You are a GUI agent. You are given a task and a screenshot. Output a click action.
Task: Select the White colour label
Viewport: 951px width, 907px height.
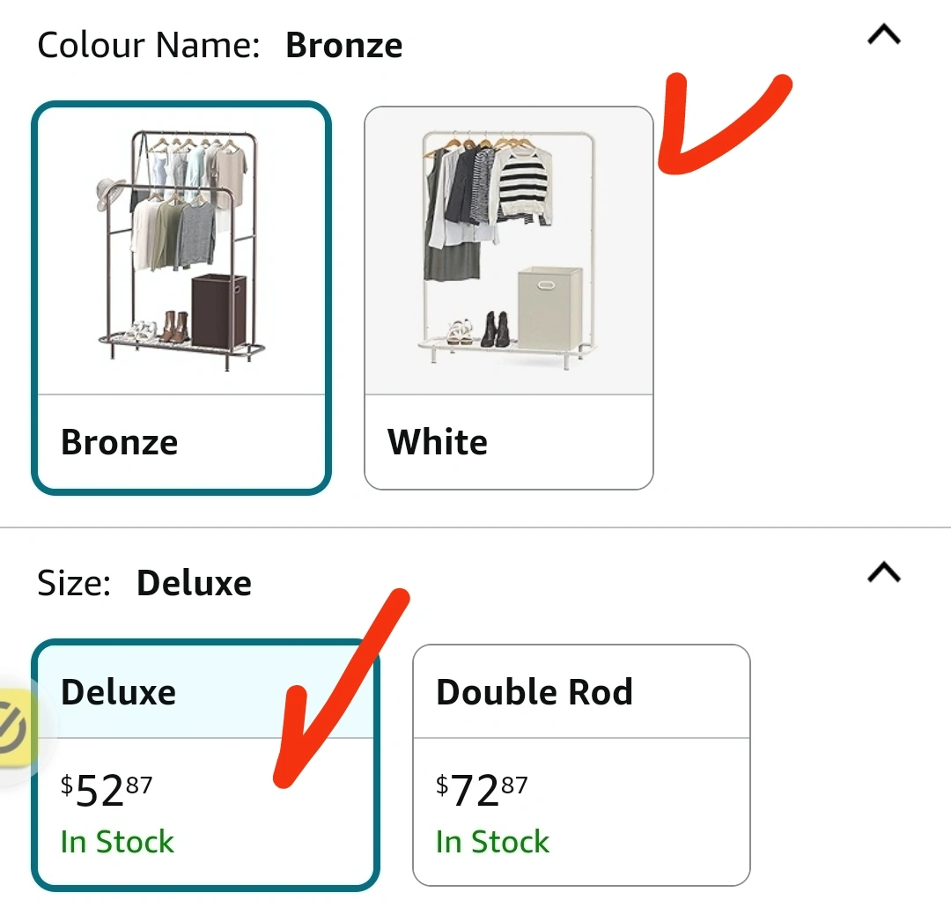pyautogui.click(x=438, y=442)
